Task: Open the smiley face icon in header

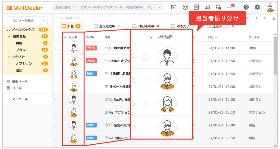Action: [x=185, y=7]
